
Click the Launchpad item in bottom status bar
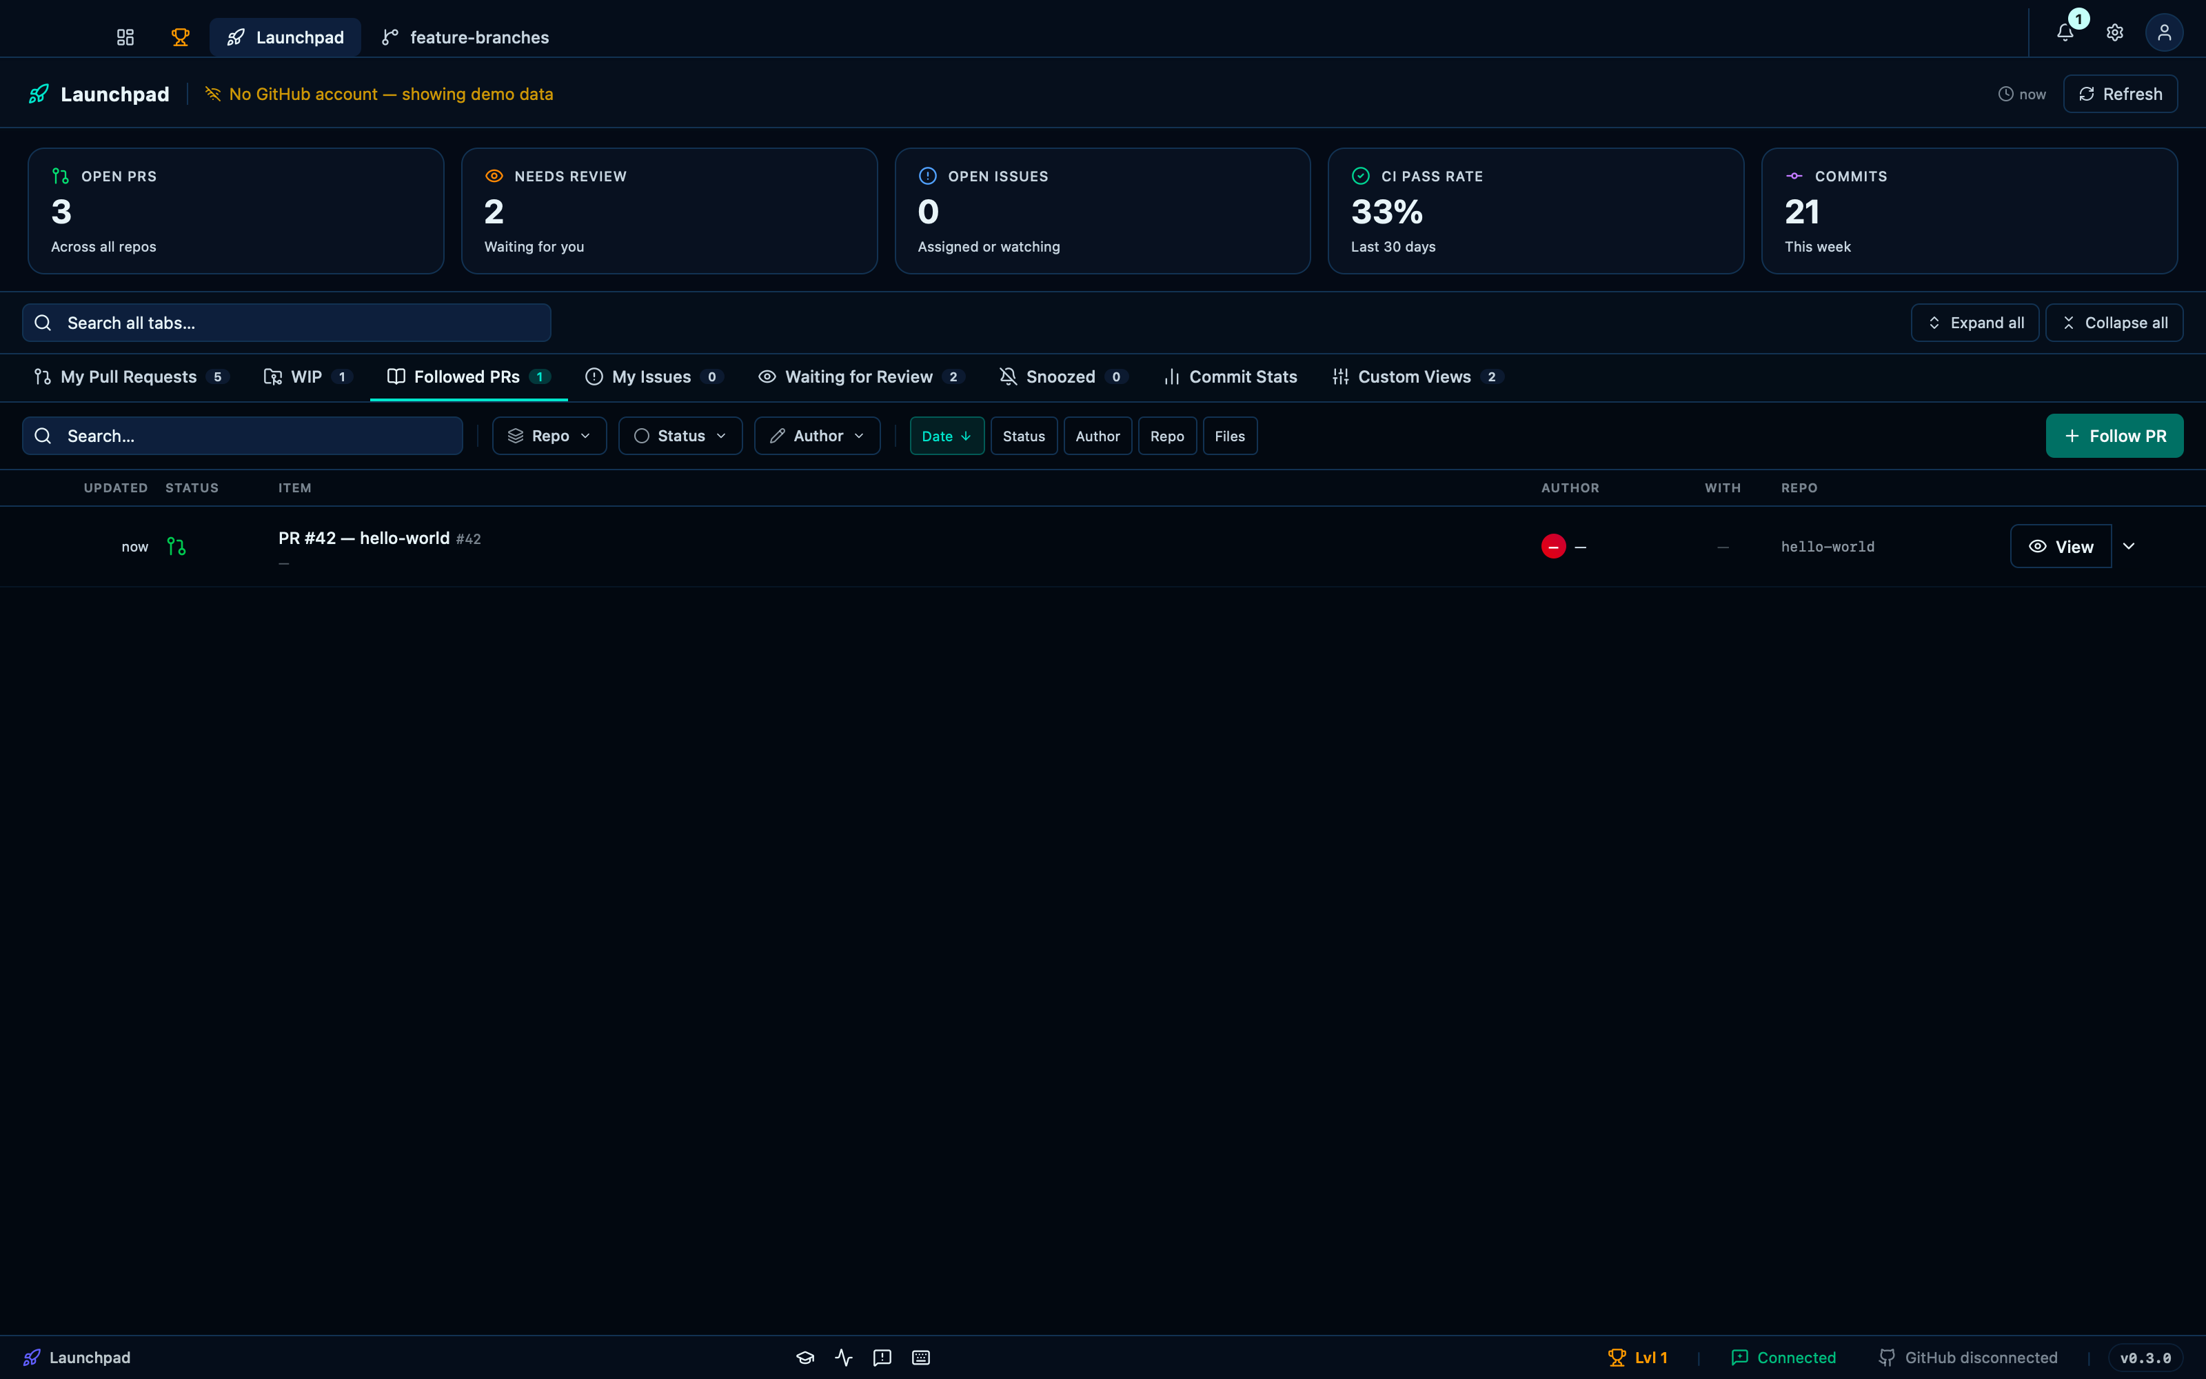[77, 1357]
